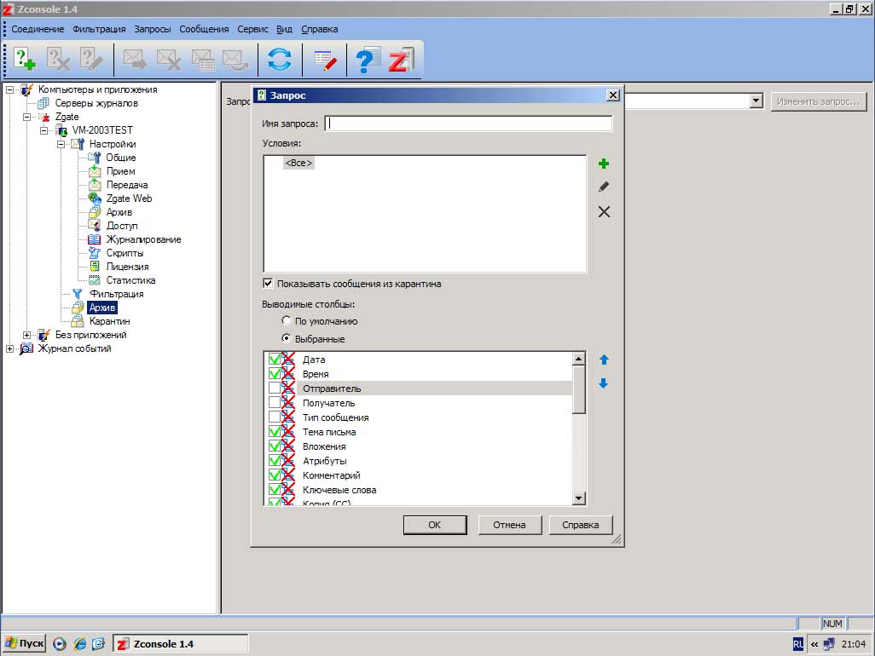Open Фильтрация menu
This screenshot has height=656, width=875.
pos(99,29)
